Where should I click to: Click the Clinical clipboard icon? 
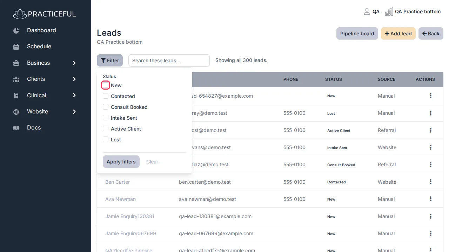tap(16, 96)
